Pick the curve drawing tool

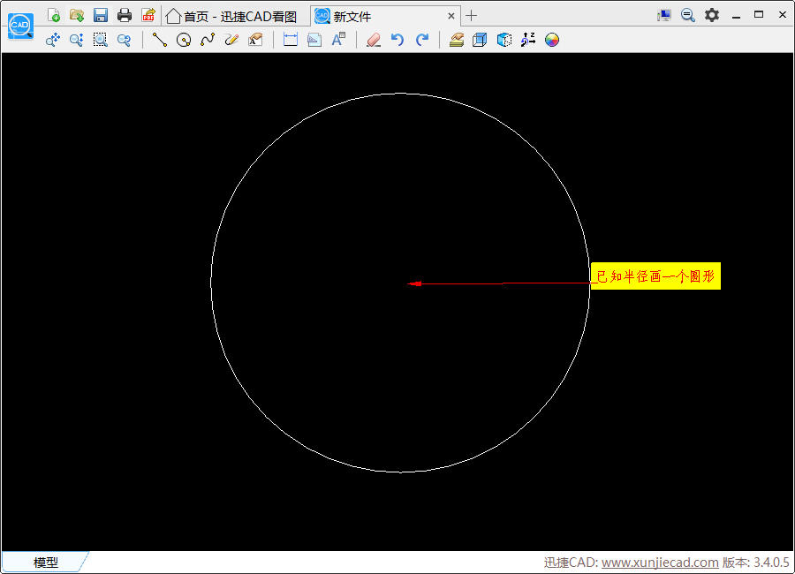tap(208, 40)
